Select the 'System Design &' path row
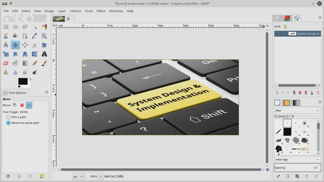 pyautogui.click(x=298, y=34)
